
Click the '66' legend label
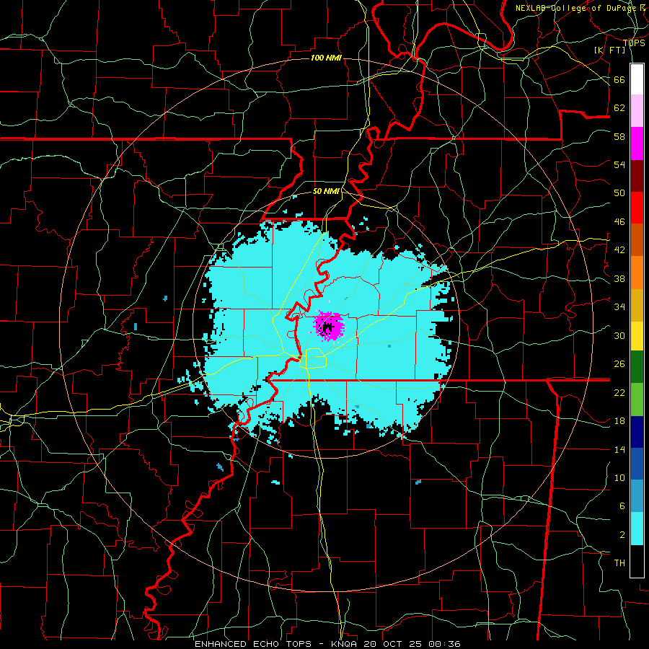click(619, 80)
